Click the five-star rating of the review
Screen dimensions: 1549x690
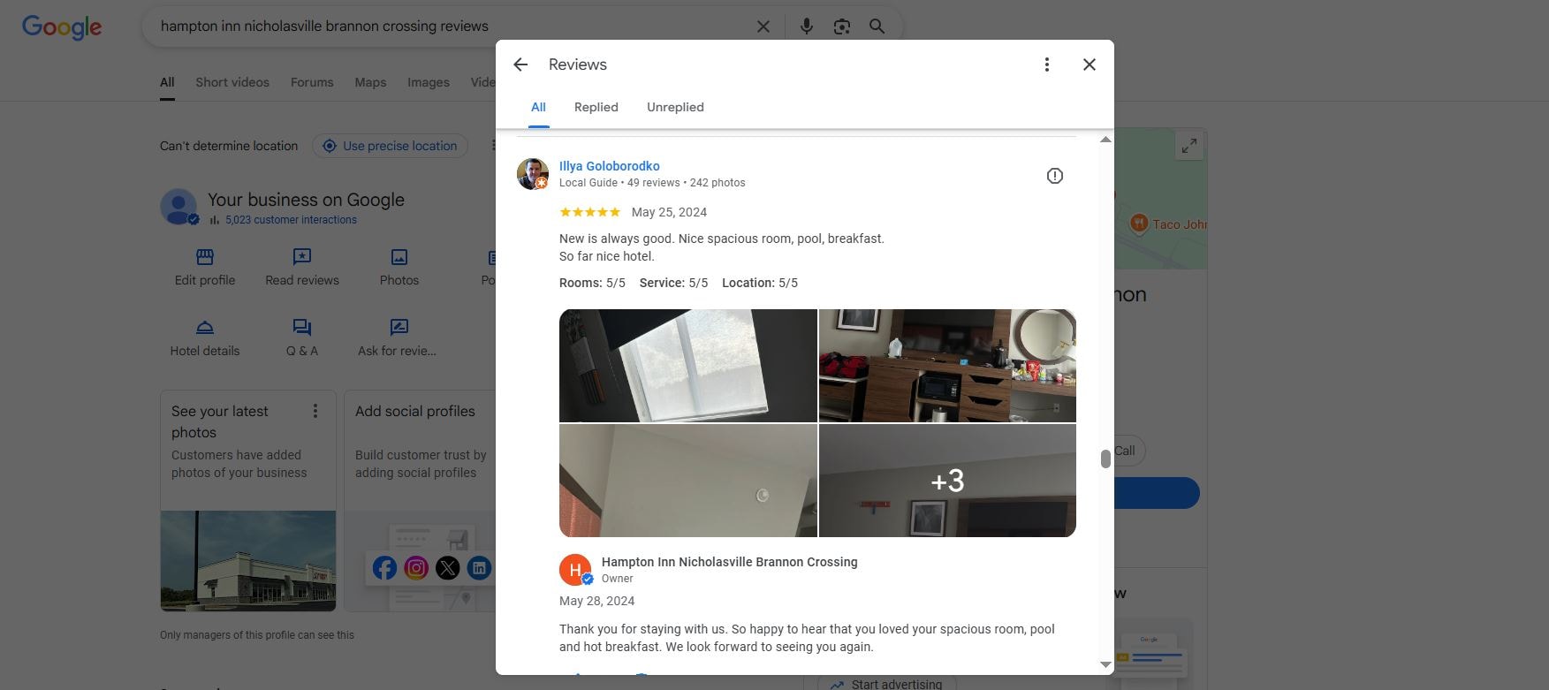pos(589,212)
